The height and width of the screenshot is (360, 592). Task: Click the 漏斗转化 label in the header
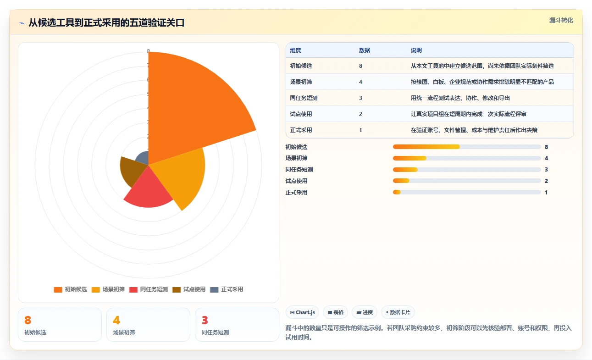[561, 20]
